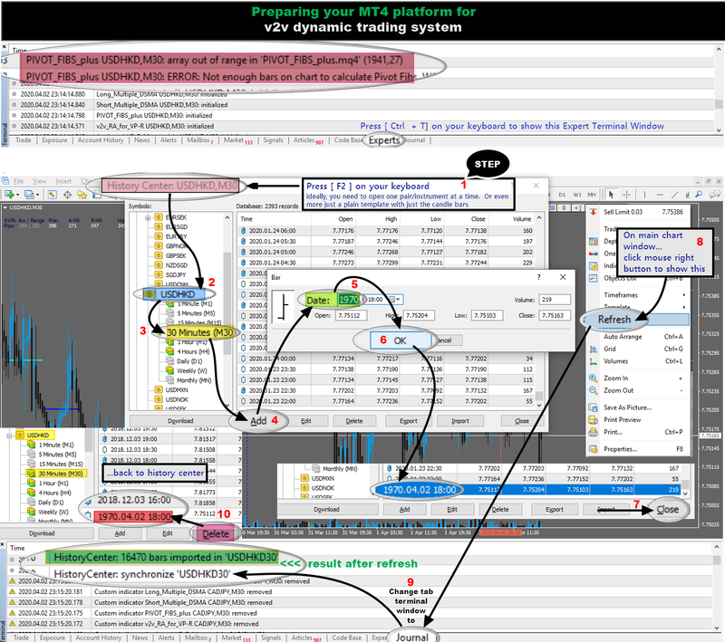Click scroll-down arrow of History Center bars table
The image size is (725, 642).
click(539, 405)
